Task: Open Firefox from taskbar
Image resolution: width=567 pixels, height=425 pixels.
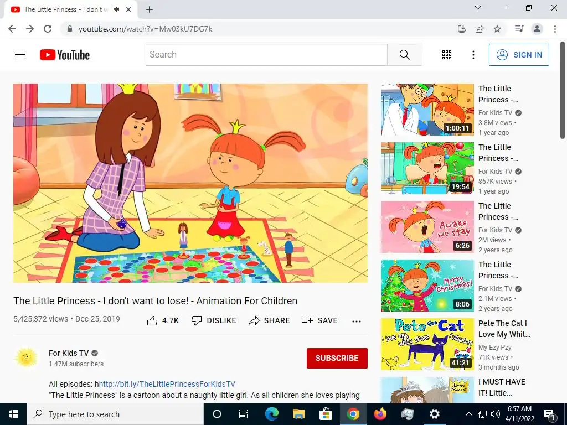Action: 380,414
